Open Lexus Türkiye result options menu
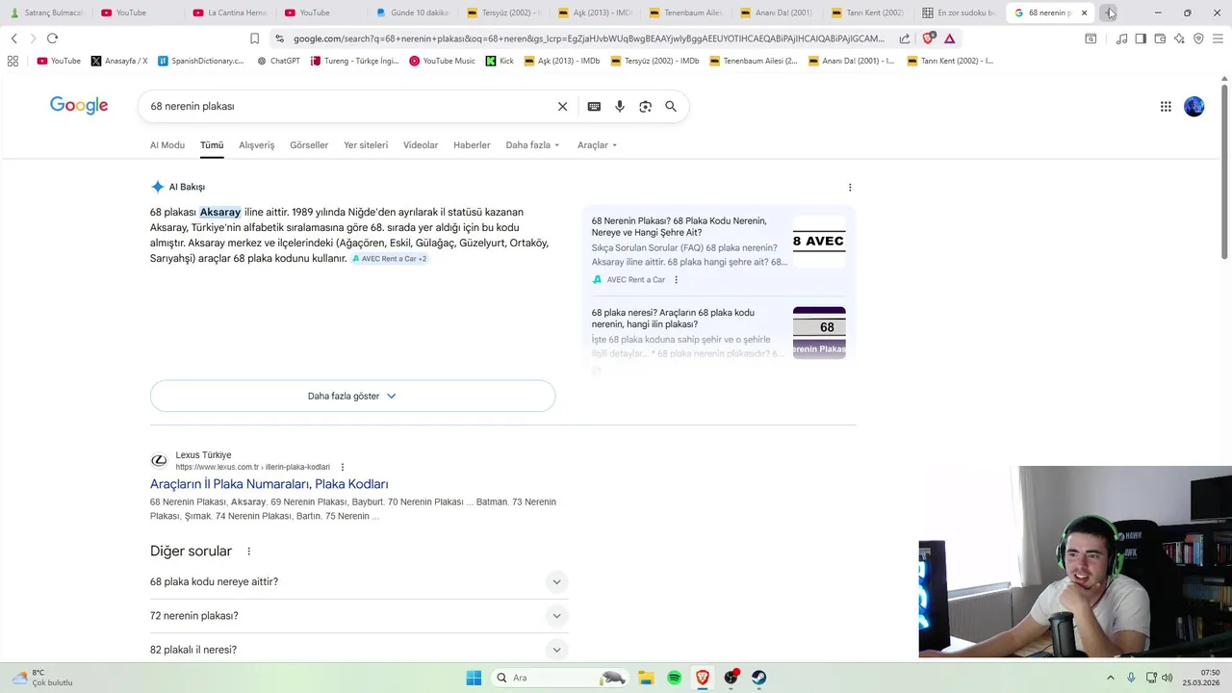This screenshot has width=1232, height=693. 342,467
